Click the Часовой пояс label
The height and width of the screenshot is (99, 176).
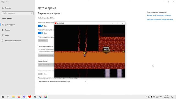[43, 61]
